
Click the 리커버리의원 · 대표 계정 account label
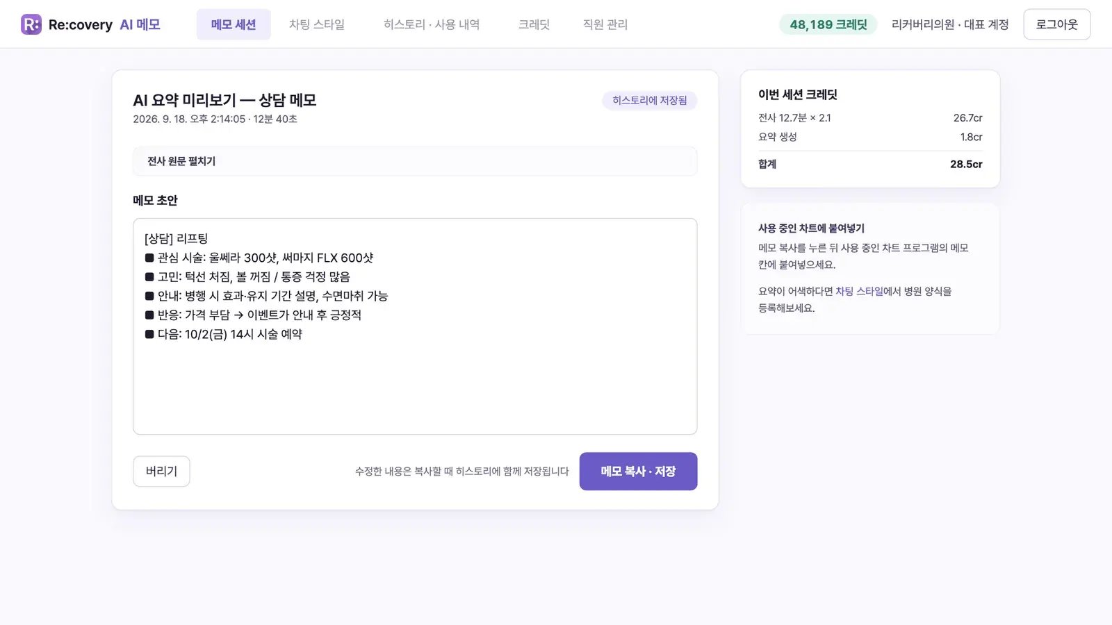click(950, 24)
